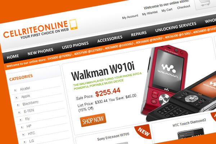Click arrow icon beside Blackberry category
The image size is (216, 144).
pos(18,105)
